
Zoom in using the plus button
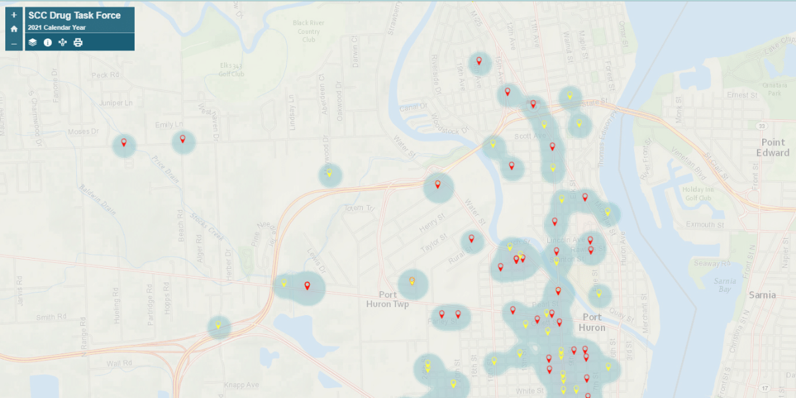tap(14, 15)
